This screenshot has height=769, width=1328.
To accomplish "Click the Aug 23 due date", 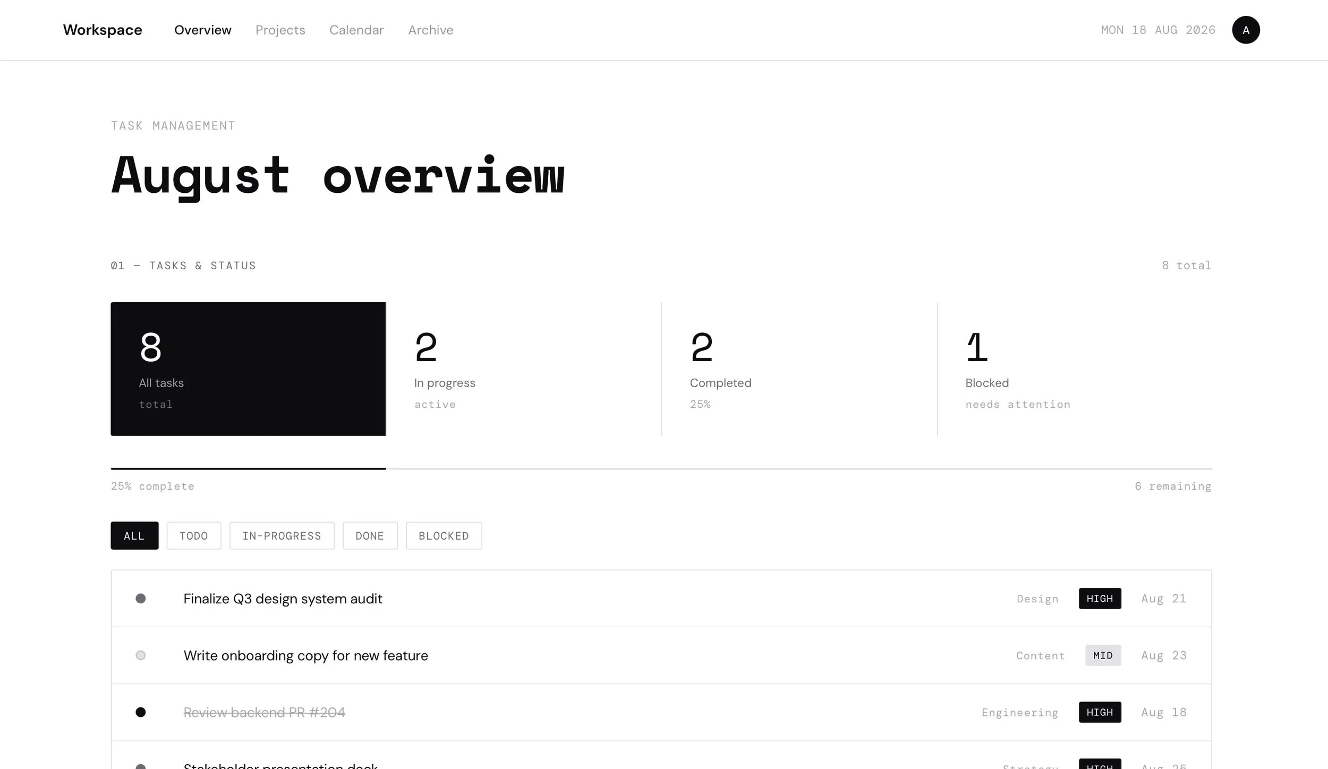I will [x=1164, y=655].
